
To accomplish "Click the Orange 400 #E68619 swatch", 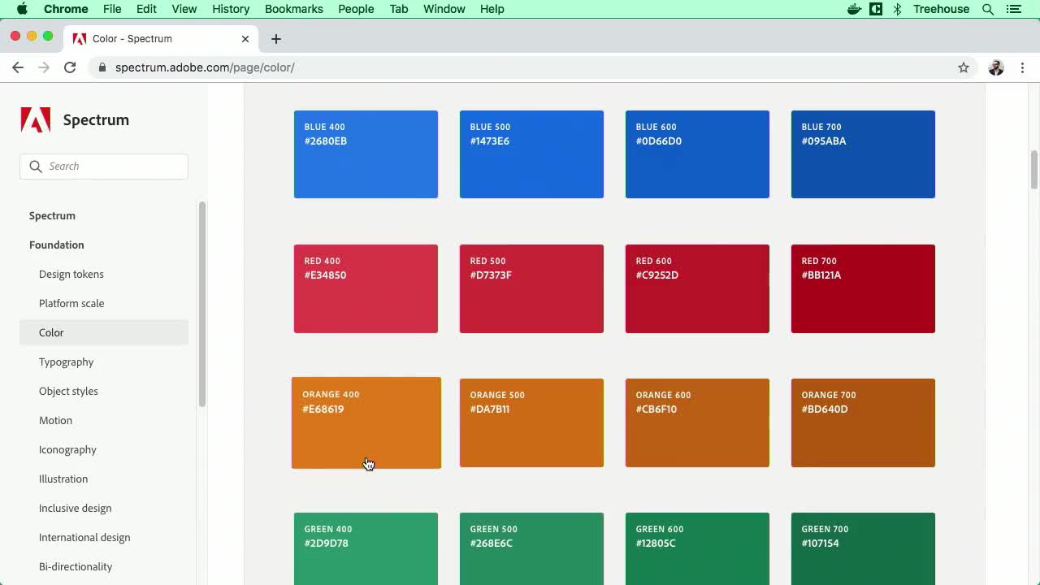I will 366,422.
